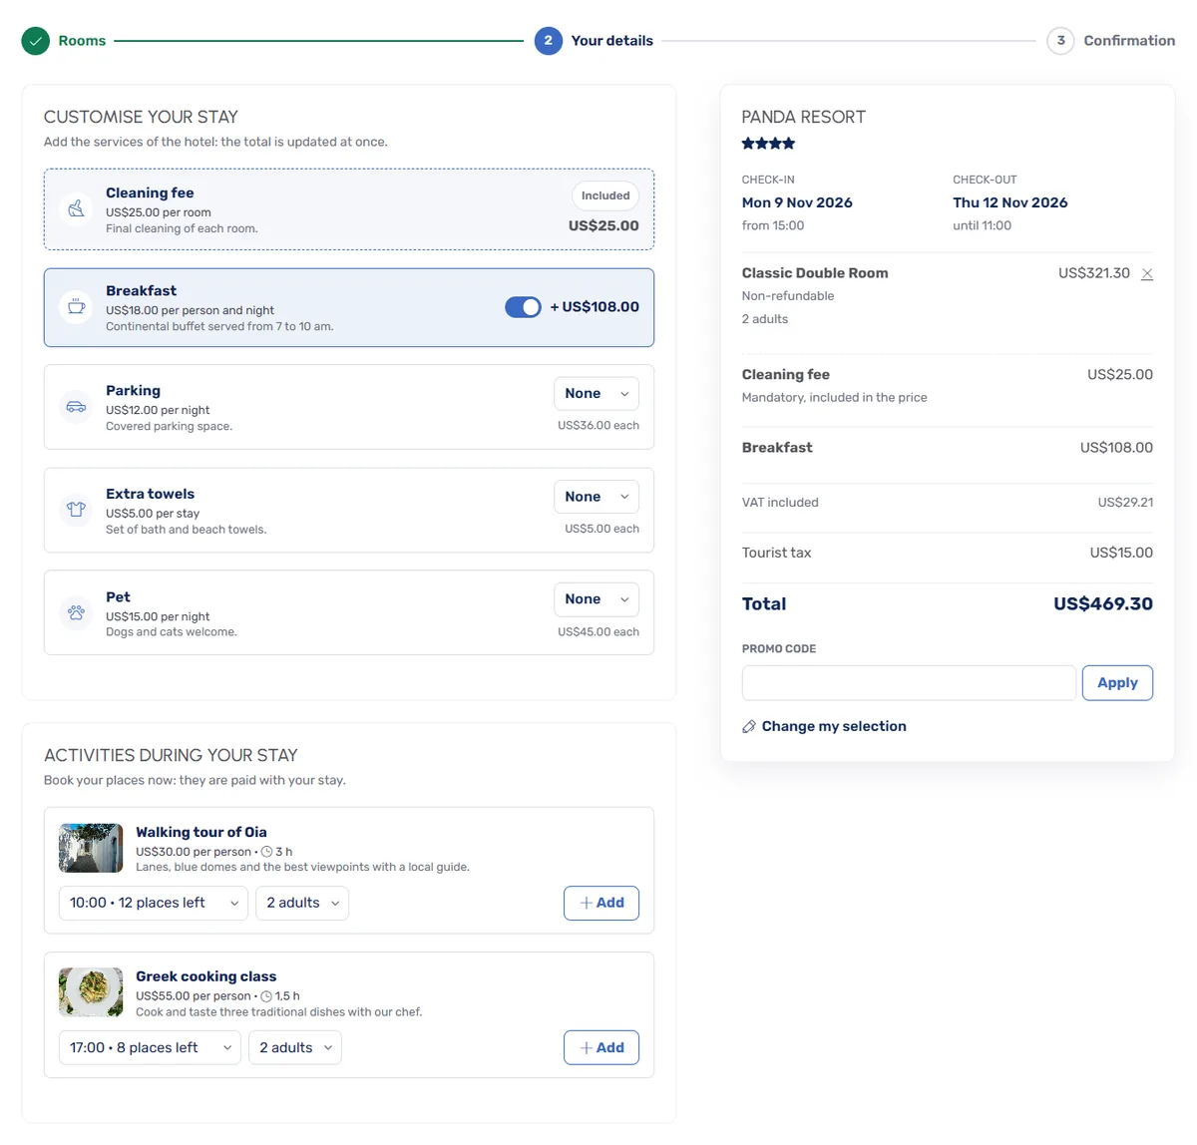The height and width of the screenshot is (1145, 1197).
Task: Click Change my selection link
Action: 834,727
